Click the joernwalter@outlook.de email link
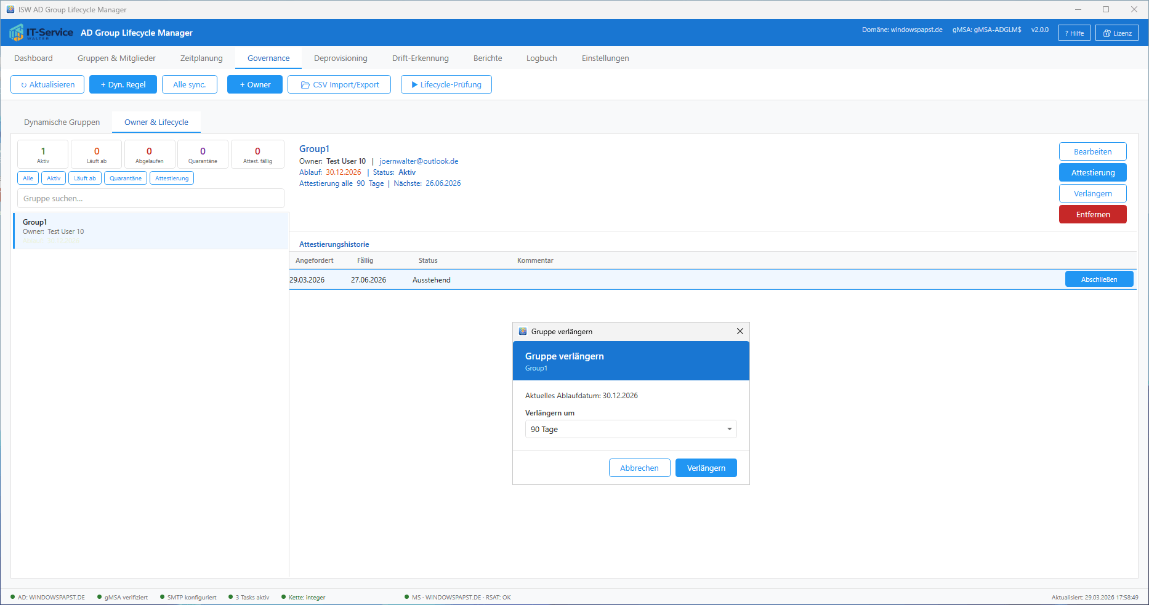The height and width of the screenshot is (605, 1149). point(419,161)
